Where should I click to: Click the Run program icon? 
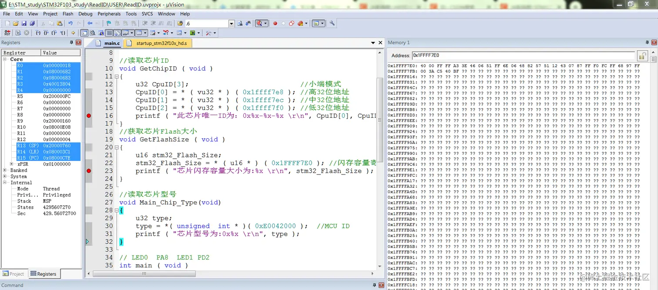point(18,33)
